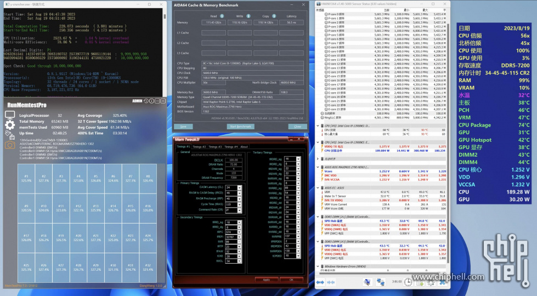Open the tRDRD_sg dropdown in Tertiary Timings
The height and width of the screenshot is (296, 537).
pyautogui.click(x=298, y=159)
